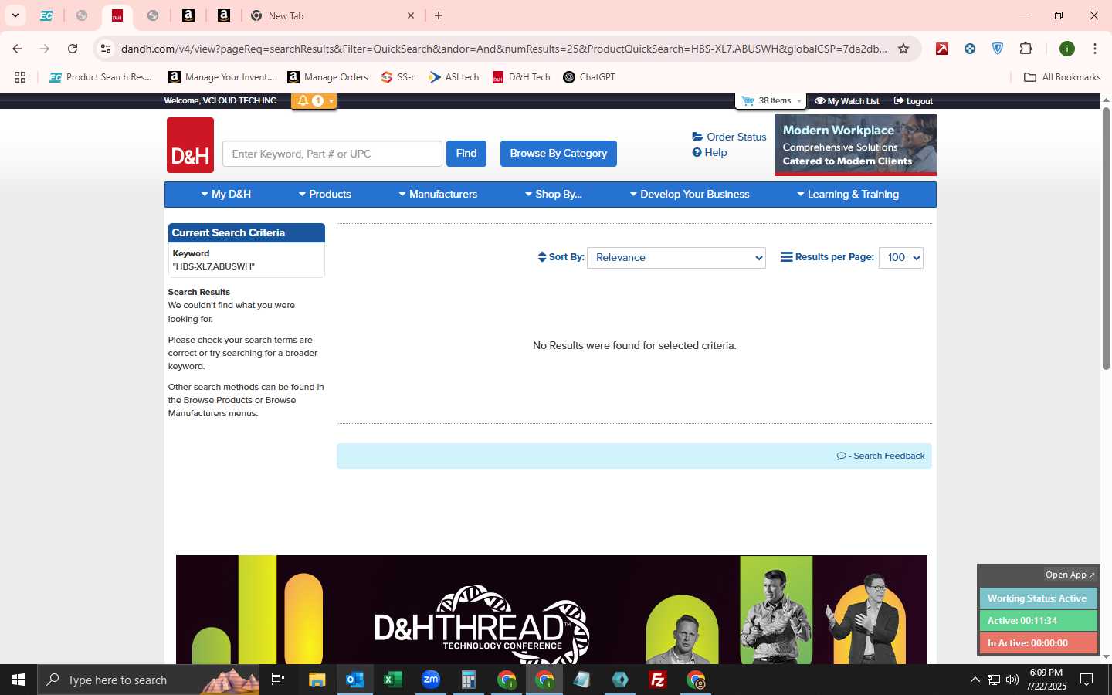Open the D&H Tech bookmark
Screen dimensions: 1112x695
pyautogui.click(x=521, y=77)
